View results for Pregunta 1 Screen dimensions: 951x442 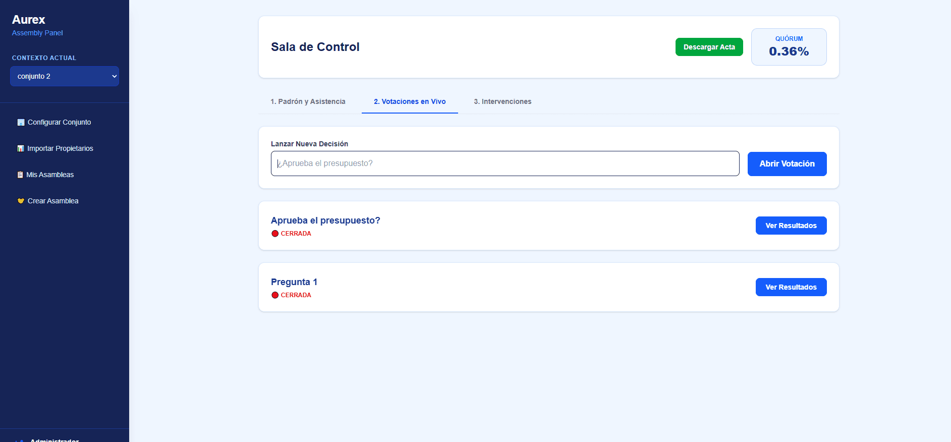click(791, 287)
